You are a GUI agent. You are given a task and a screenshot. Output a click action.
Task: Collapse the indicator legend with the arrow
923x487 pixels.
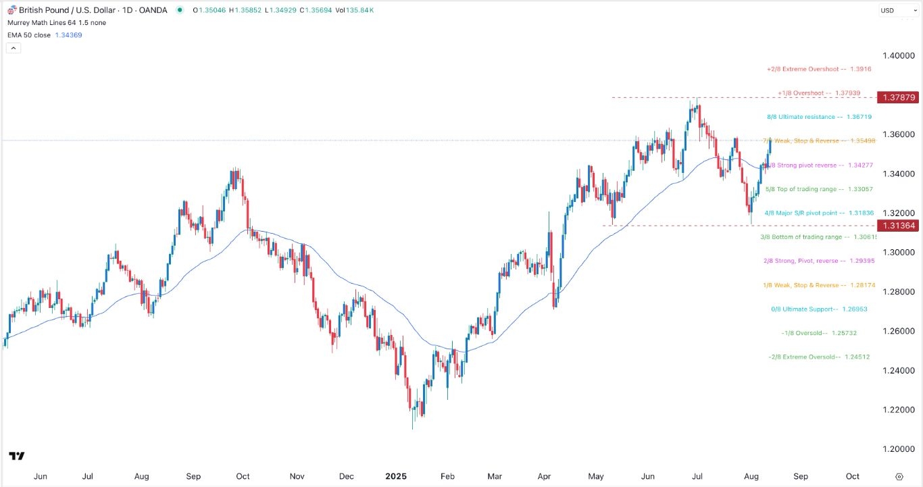(14, 48)
